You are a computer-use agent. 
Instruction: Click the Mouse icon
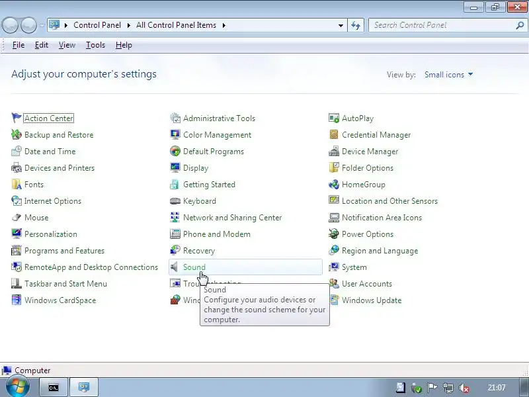(x=16, y=217)
